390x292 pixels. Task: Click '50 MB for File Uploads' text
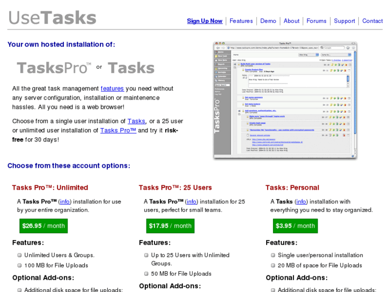point(181,274)
